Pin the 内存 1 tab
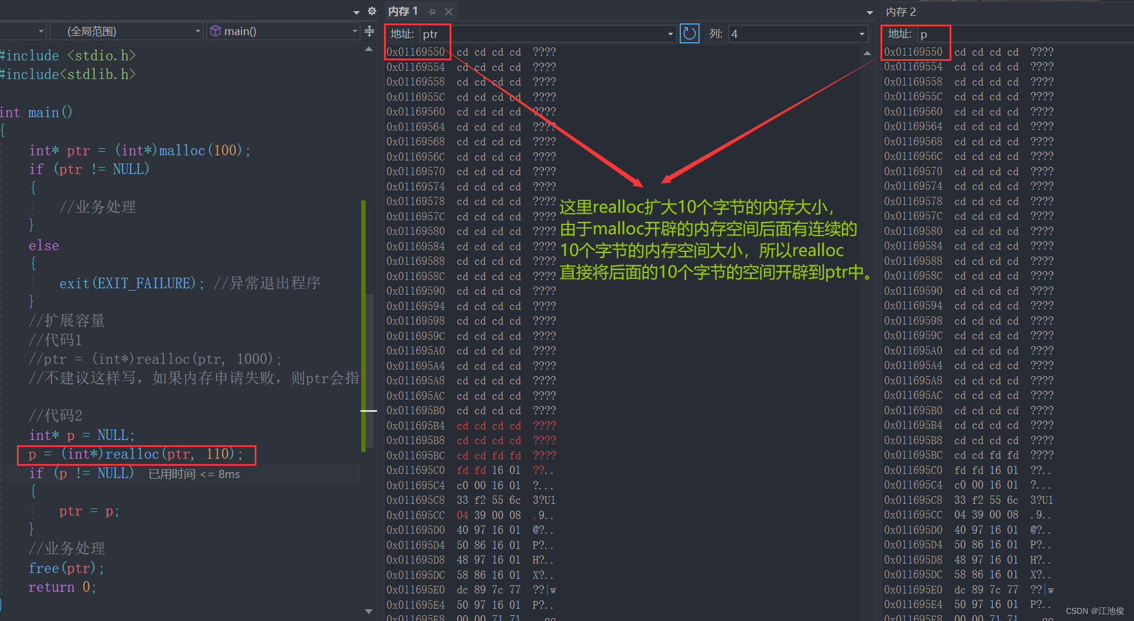Image resolution: width=1134 pixels, height=621 pixels. (x=432, y=12)
